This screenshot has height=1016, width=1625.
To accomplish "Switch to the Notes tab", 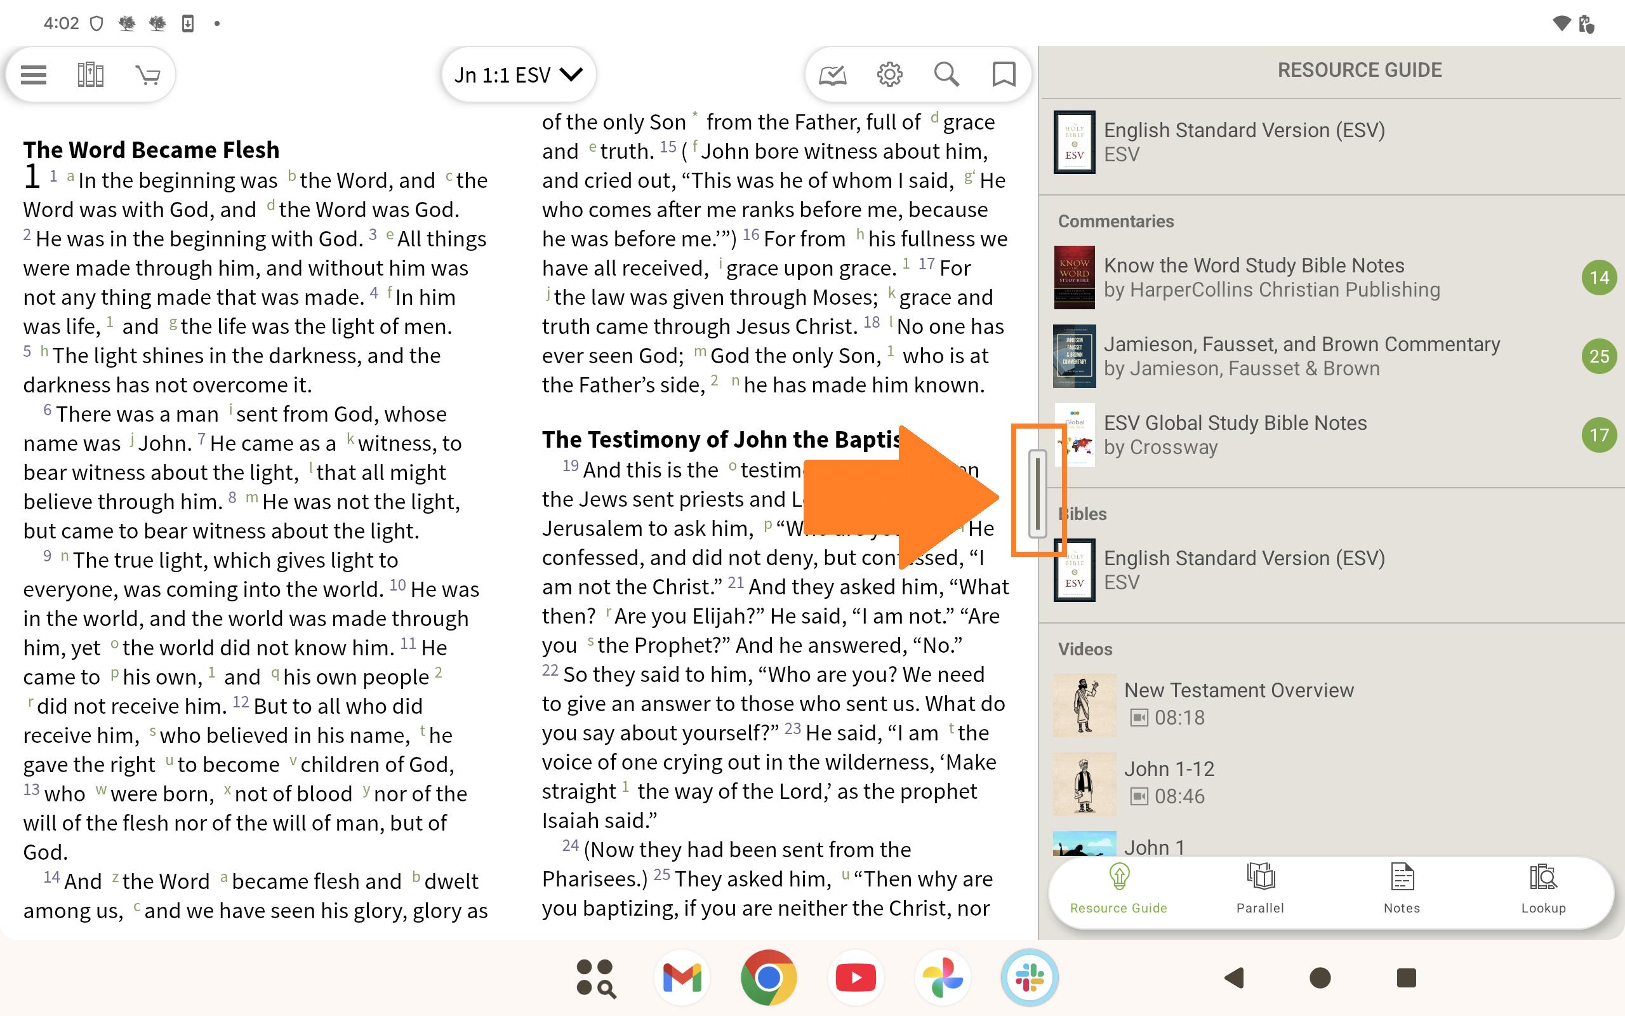I will (1402, 888).
